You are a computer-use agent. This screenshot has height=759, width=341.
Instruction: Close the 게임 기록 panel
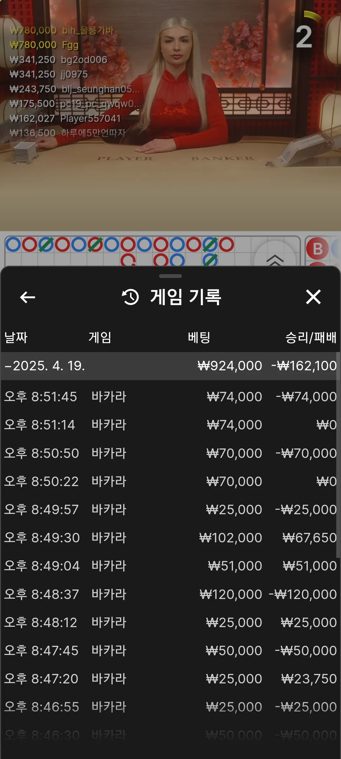click(313, 297)
